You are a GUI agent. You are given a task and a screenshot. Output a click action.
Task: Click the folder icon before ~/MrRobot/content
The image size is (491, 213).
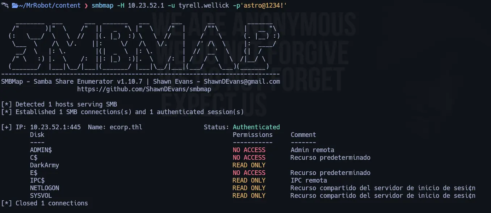[15, 5]
